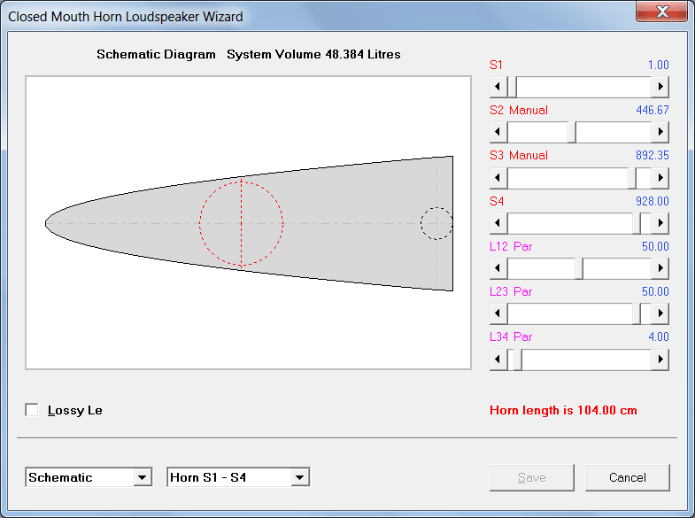Click the S4 value 928.00
The height and width of the screenshot is (518, 695).
tap(653, 201)
